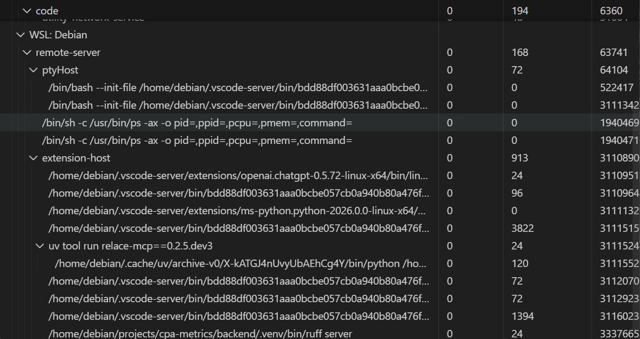Click PID value 3116023
The width and height of the screenshot is (640, 339).
(x=619, y=316)
